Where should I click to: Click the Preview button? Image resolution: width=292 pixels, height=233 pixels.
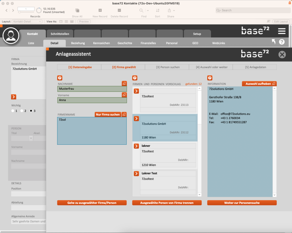click(84, 22)
